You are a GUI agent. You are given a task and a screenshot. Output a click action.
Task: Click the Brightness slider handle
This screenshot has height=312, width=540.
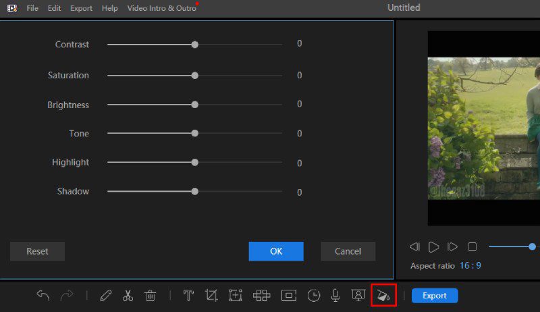[195, 105]
